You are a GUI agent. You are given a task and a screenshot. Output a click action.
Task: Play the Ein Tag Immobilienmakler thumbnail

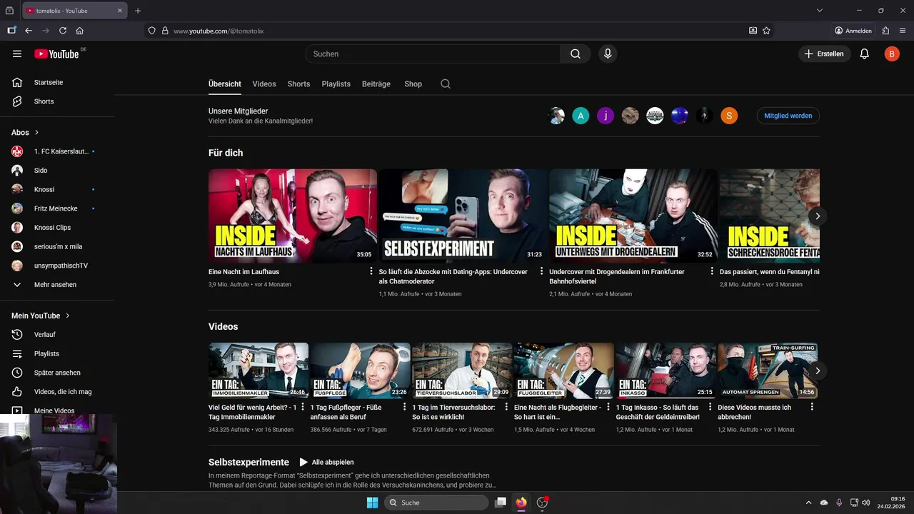[x=258, y=371]
